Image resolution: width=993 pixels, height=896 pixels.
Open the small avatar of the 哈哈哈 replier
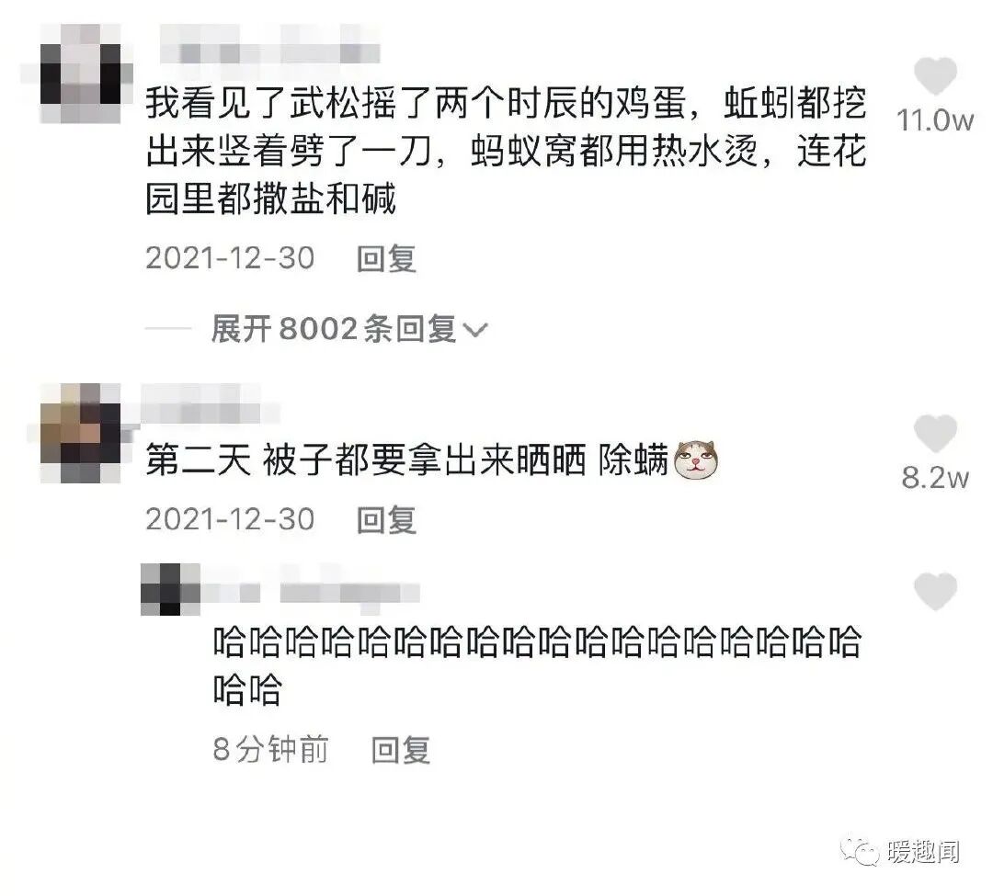(170, 589)
